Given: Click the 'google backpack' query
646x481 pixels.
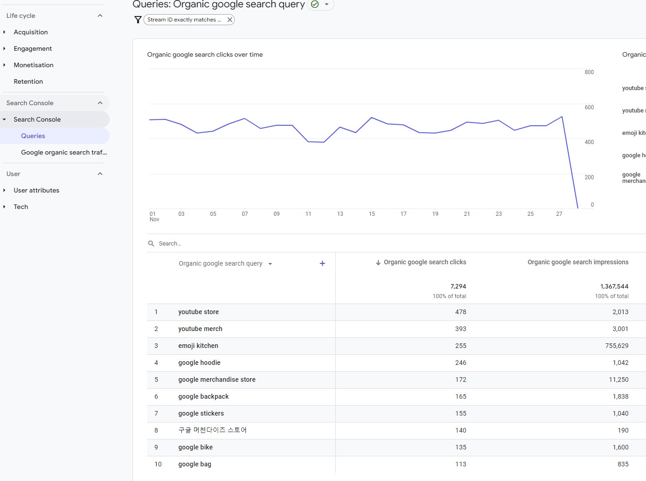Looking at the screenshot, I should click(203, 396).
